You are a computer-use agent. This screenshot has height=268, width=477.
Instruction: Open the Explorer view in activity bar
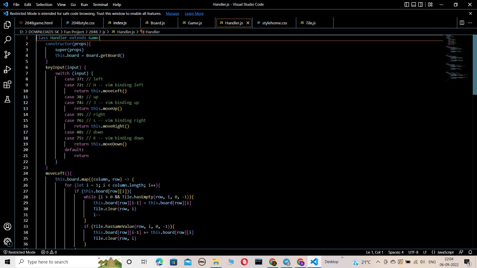tap(7, 25)
